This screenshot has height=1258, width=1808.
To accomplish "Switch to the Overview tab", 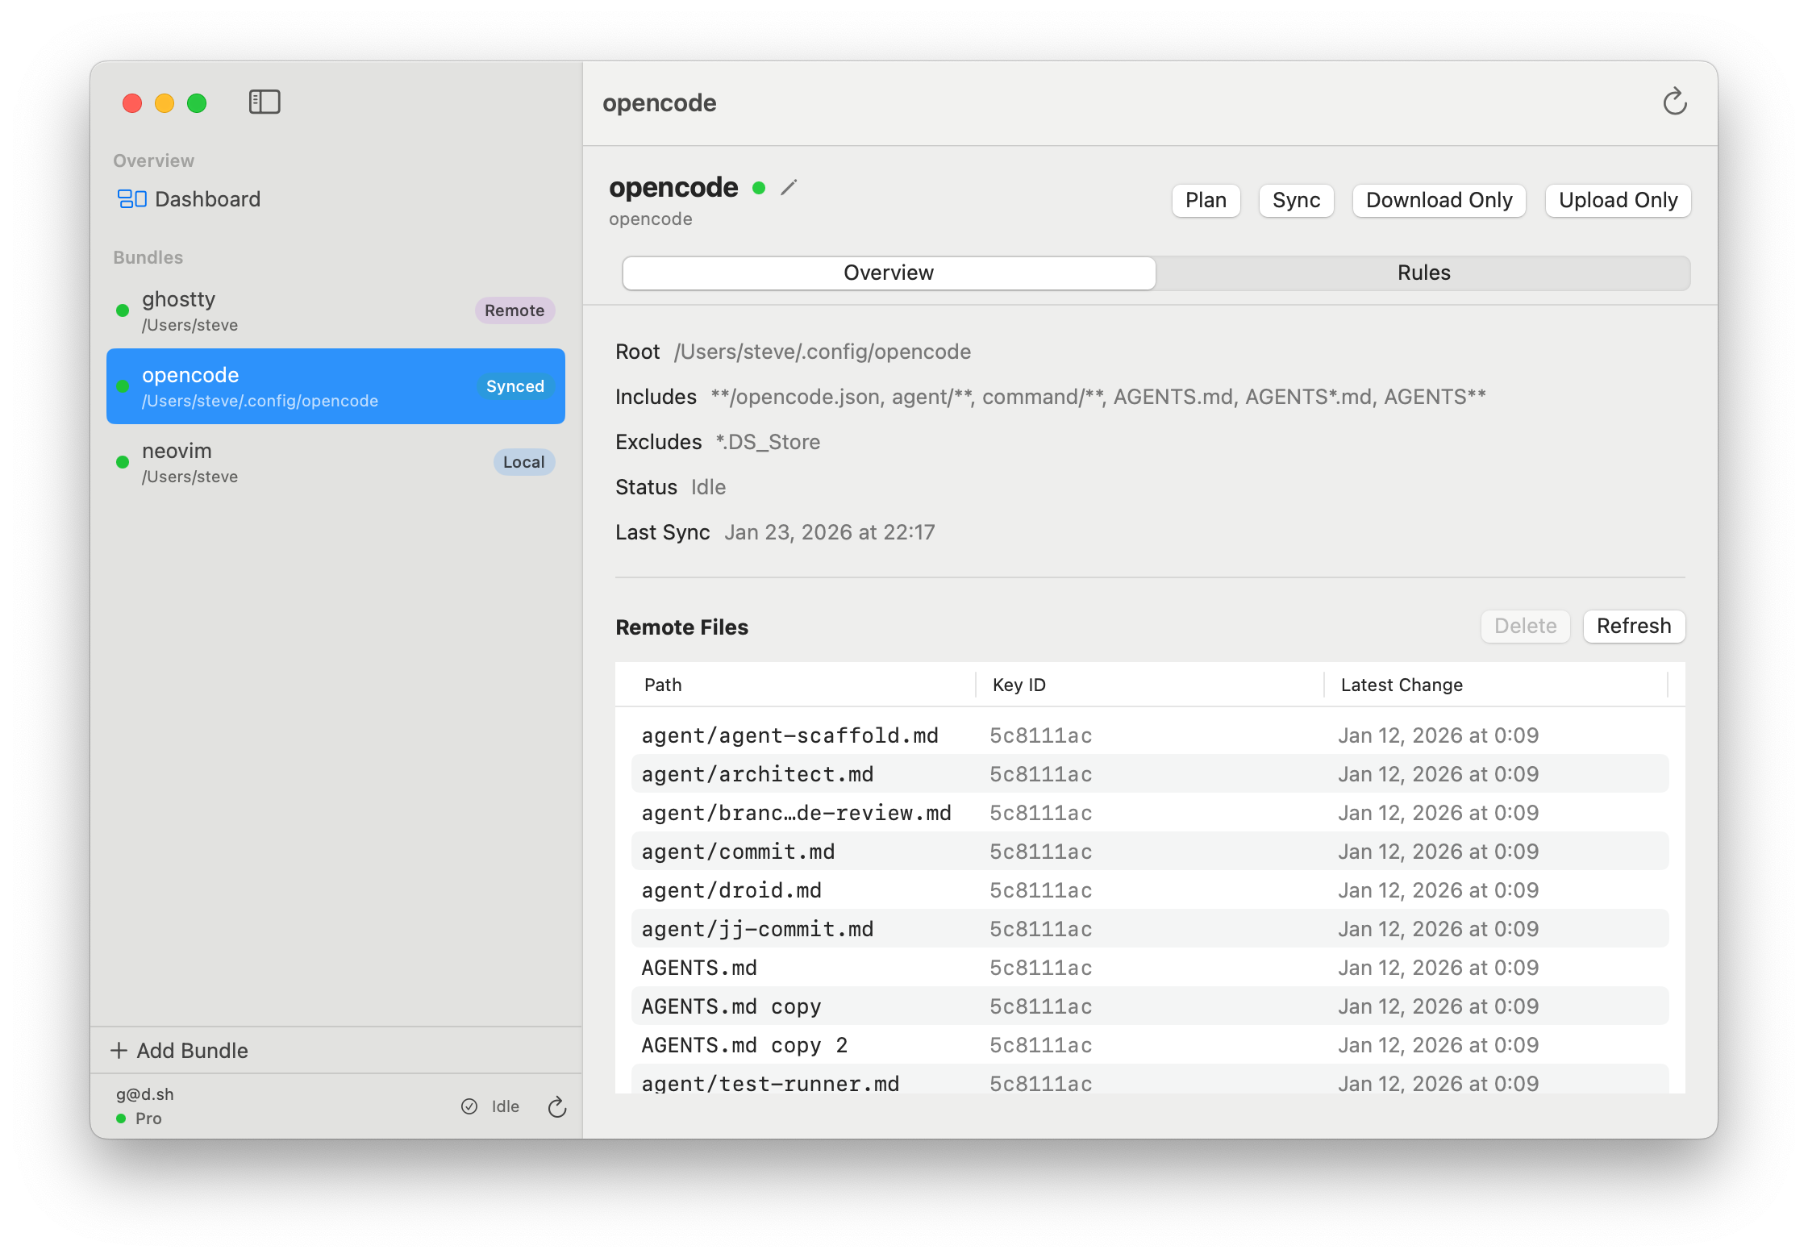I will [888, 273].
